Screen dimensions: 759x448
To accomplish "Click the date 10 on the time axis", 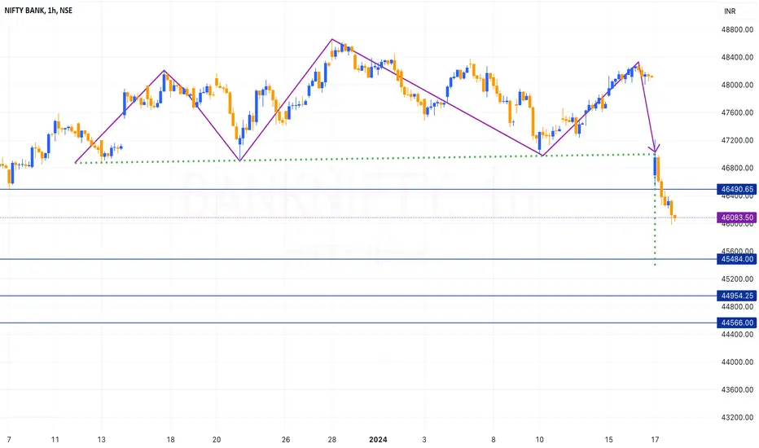I will point(539,440).
